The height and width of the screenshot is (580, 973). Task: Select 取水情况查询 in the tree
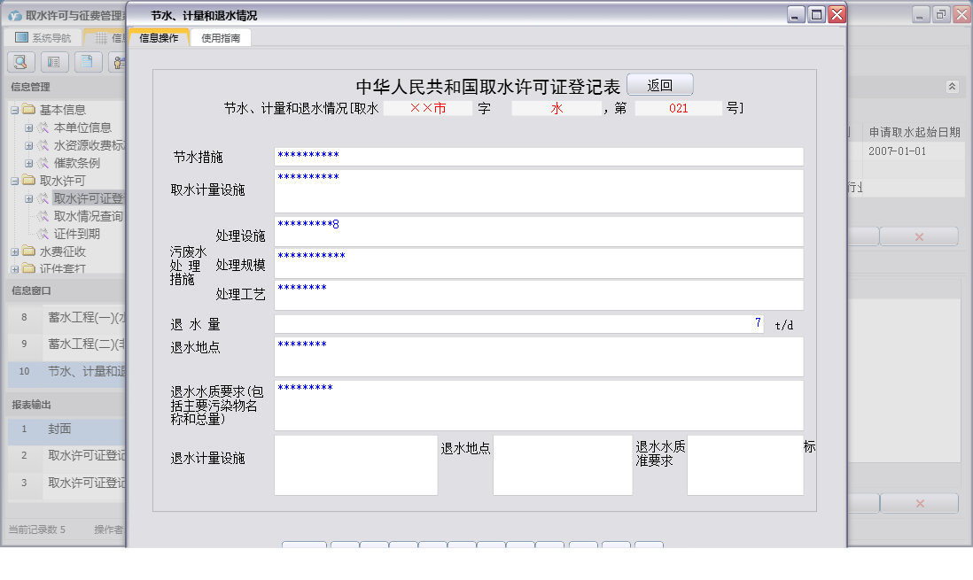(88, 216)
